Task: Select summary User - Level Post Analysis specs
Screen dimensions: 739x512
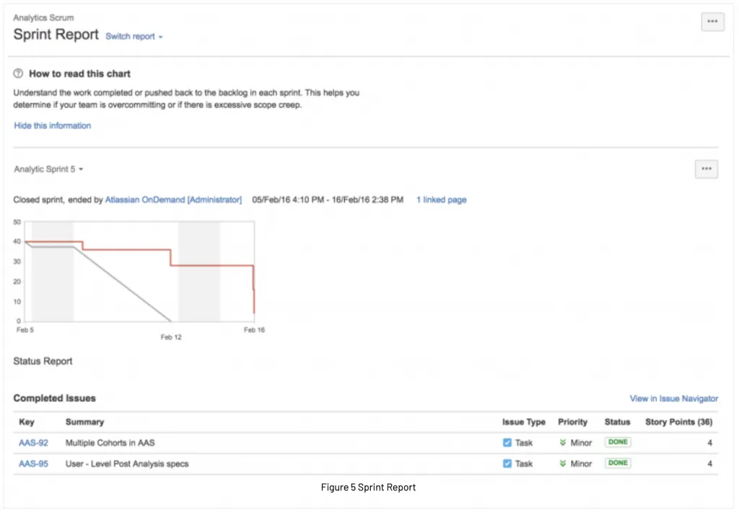Action: pyautogui.click(x=127, y=464)
